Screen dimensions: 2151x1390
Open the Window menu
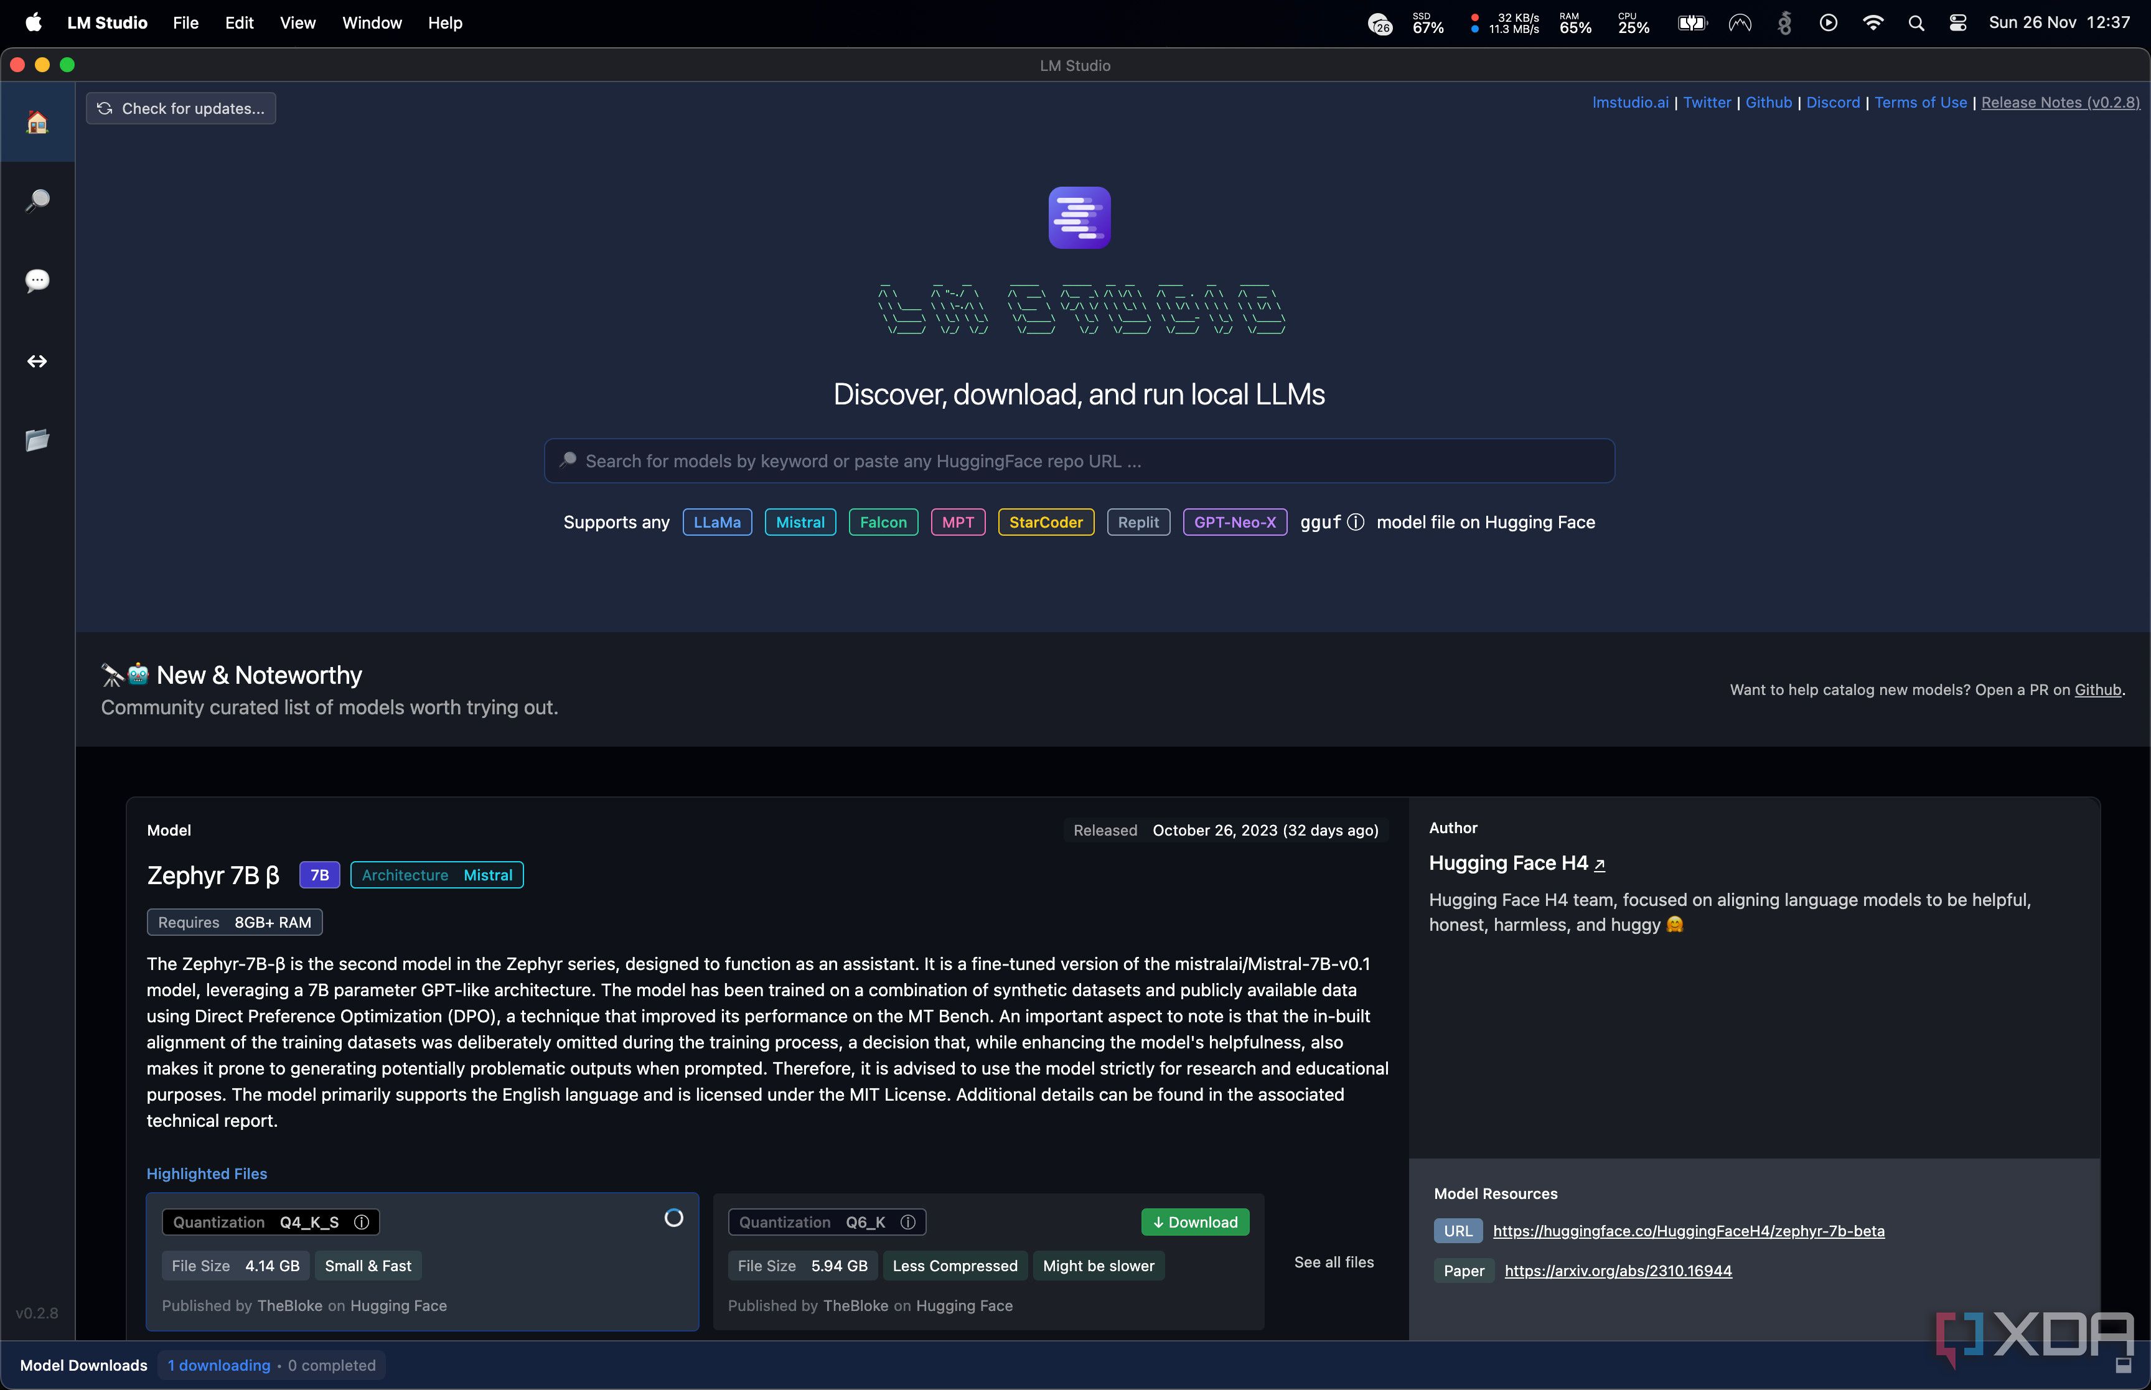tap(372, 22)
